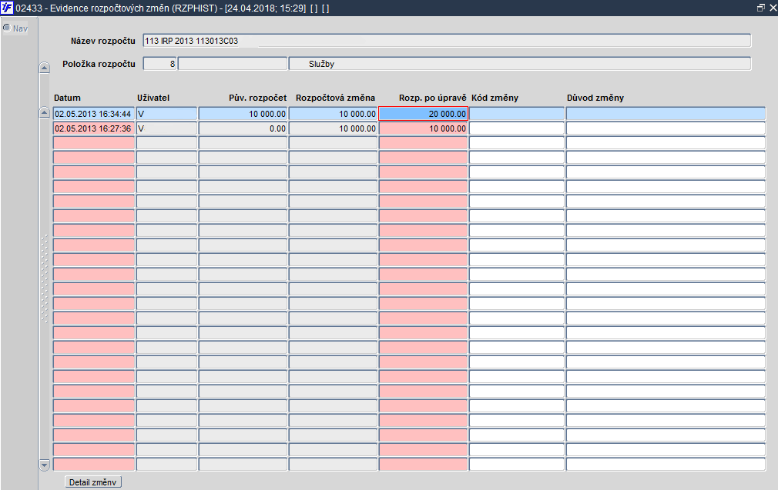The width and height of the screenshot is (778, 490).
Task: Click original budget cell 10 000.00 in first row
Action: (x=243, y=114)
